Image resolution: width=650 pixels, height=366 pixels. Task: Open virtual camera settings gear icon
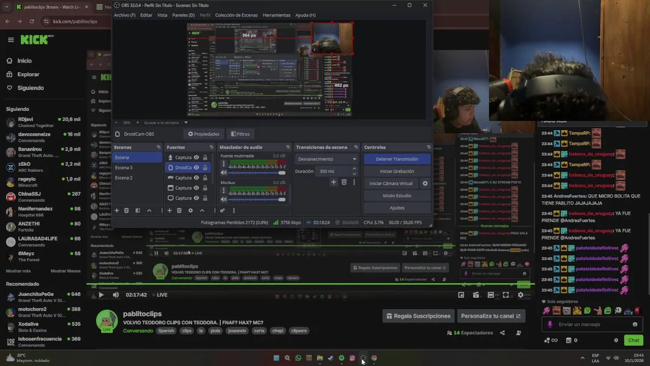425,184
